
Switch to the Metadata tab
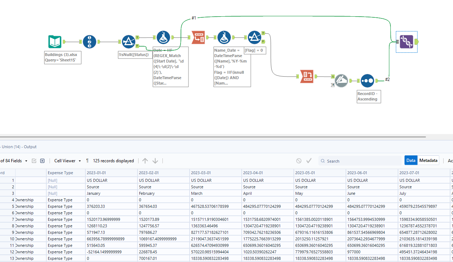pos(428,160)
